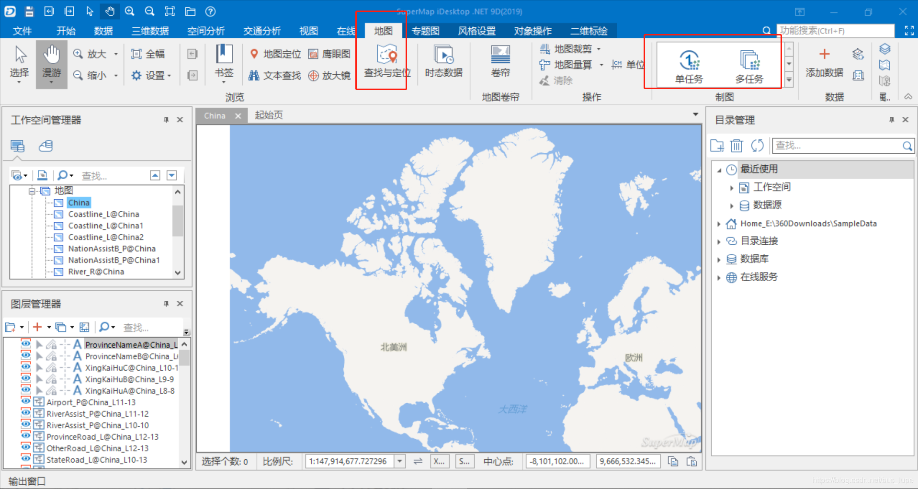The height and width of the screenshot is (489, 918).
Task: Hide the OtherRoad_L@China_L12-13 layer
Action: click(x=26, y=447)
